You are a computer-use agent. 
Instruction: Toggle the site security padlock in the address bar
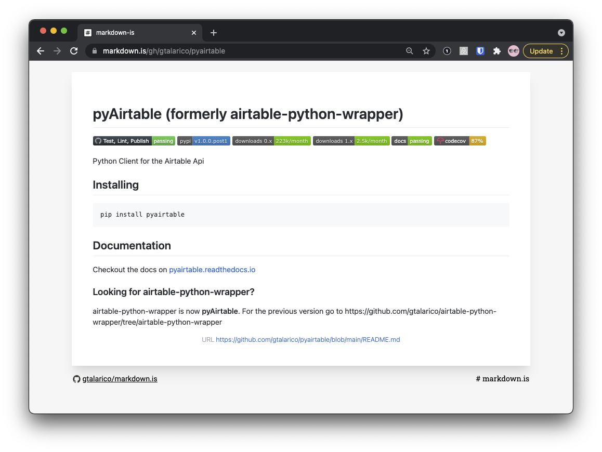pyautogui.click(x=94, y=51)
